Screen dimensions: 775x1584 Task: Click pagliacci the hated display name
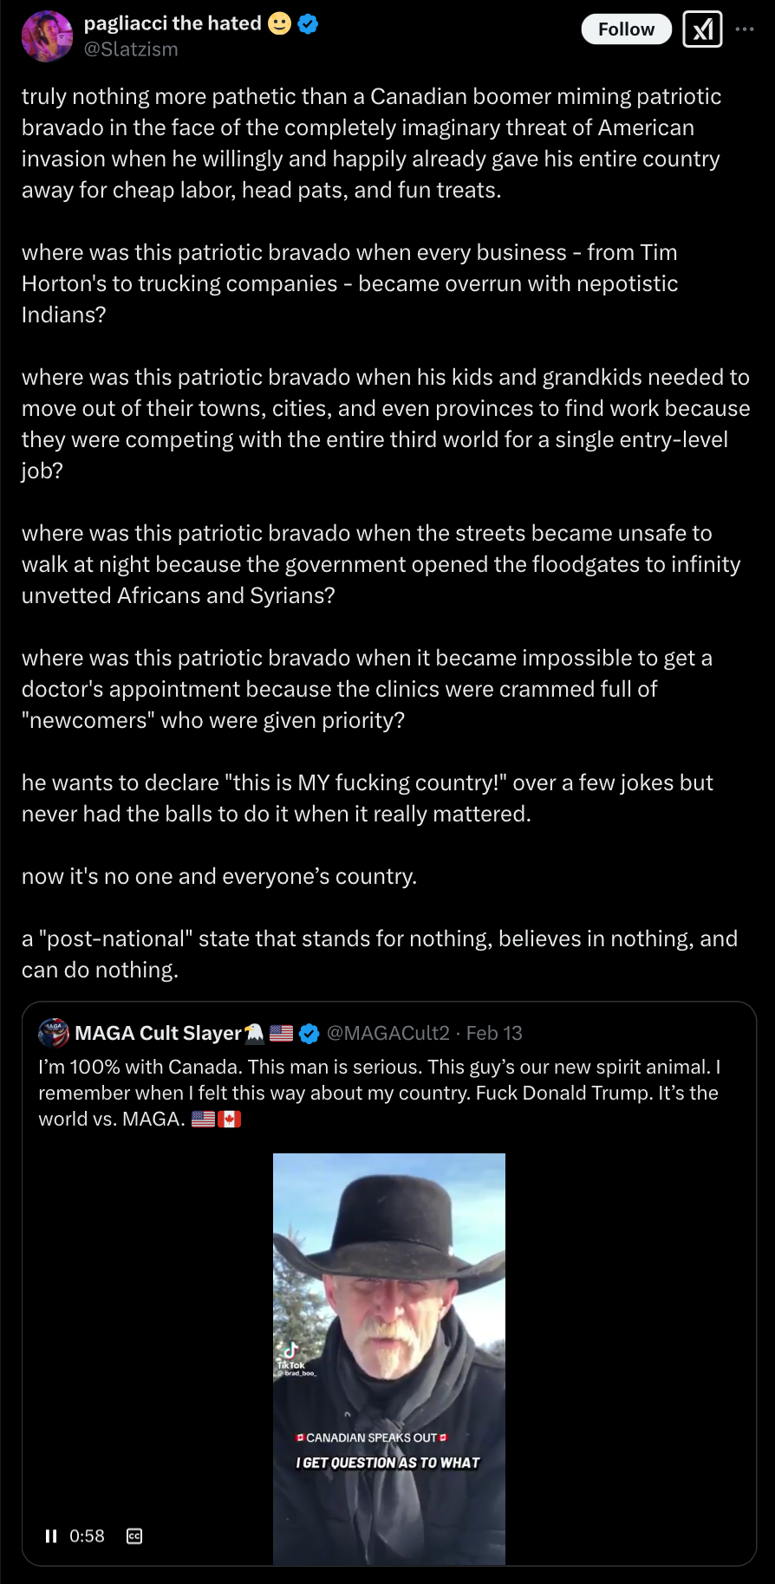pos(173,23)
